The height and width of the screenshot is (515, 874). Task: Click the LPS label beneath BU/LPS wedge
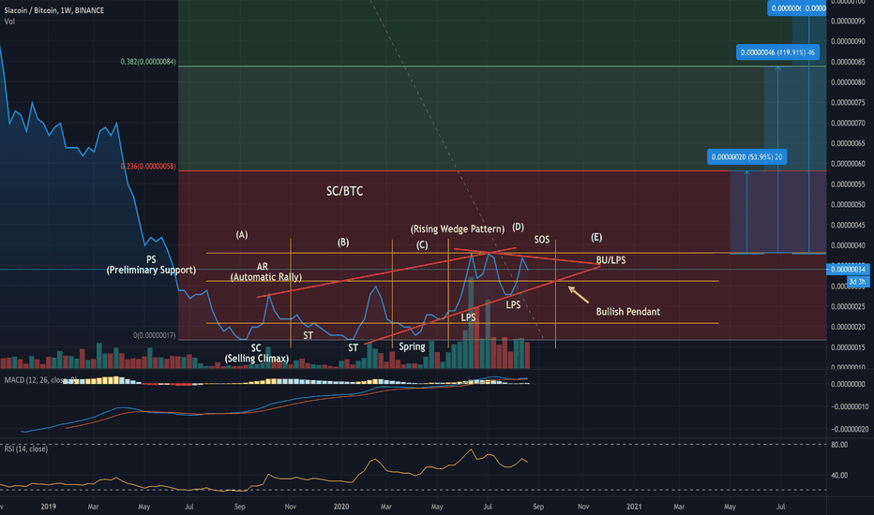coord(513,304)
